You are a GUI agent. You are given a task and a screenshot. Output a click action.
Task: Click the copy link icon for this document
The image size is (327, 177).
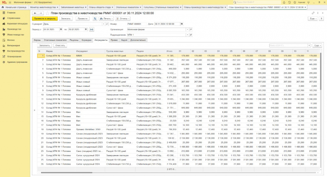313,13
